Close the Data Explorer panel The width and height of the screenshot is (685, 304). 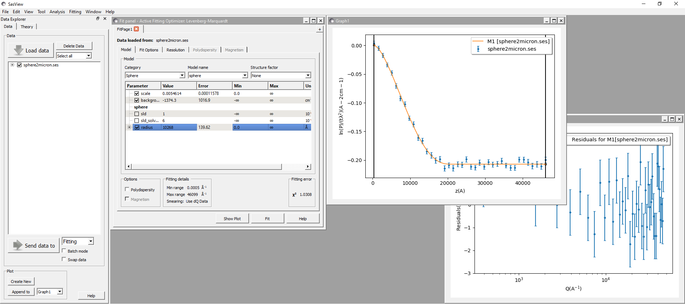click(105, 19)
